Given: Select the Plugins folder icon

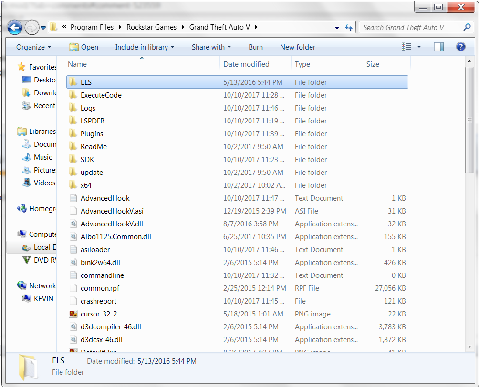Looking at the screenshot, I should (73, 133).
